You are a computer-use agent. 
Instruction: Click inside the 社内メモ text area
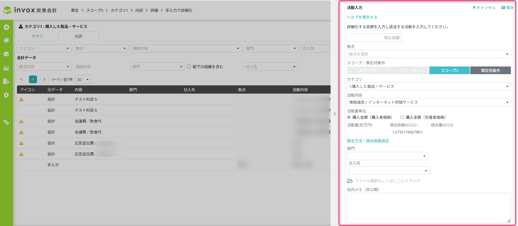(429, 208)
